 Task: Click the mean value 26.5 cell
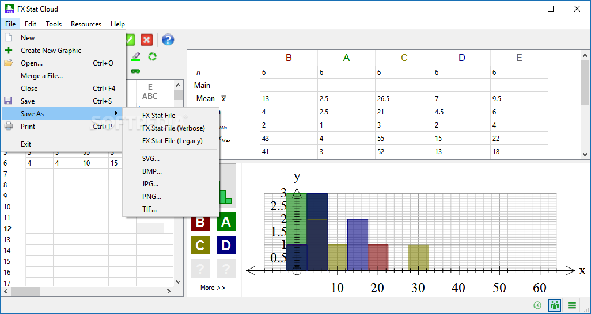[404, 99]
